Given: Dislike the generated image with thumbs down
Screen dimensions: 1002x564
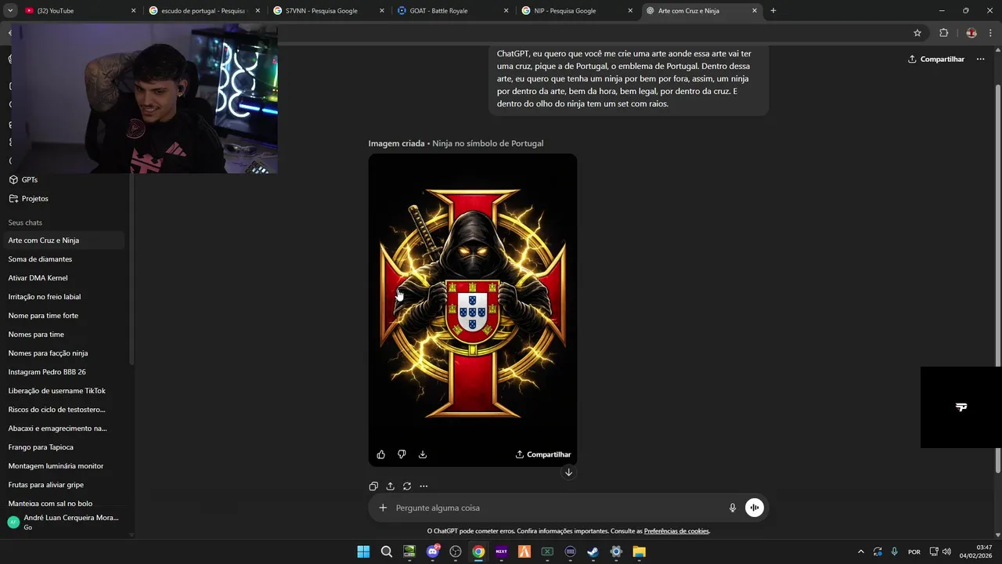Looking at the screenshot, I should point(402,454).
